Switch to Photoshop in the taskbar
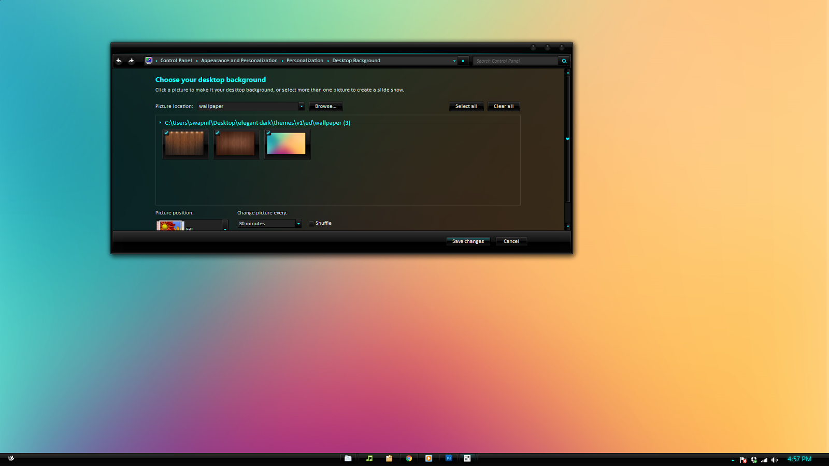 (449, 458)
